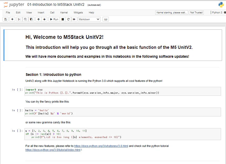Restart the kernel icon
The width and height of the screenshot is (226, 164).
69,19
